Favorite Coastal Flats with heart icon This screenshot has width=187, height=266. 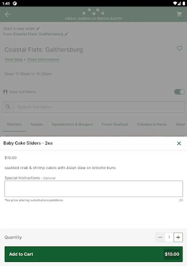tap(180, 48)
